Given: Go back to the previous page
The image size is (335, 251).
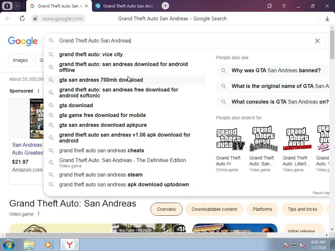Looking at the screenshot, I should coord(8,19).
